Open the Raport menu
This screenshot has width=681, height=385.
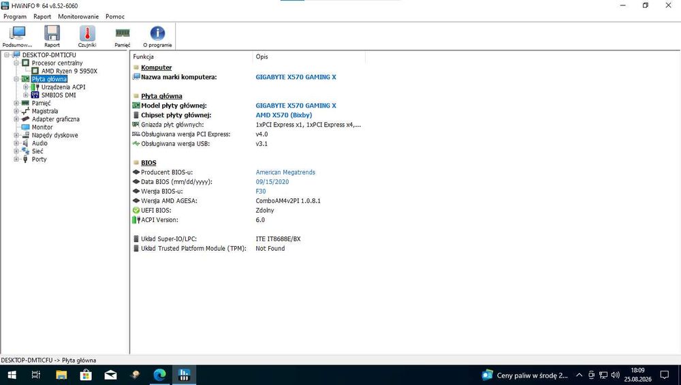42,16
